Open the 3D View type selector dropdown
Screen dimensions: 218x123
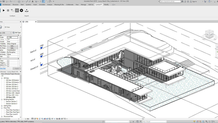pos(20,27)
